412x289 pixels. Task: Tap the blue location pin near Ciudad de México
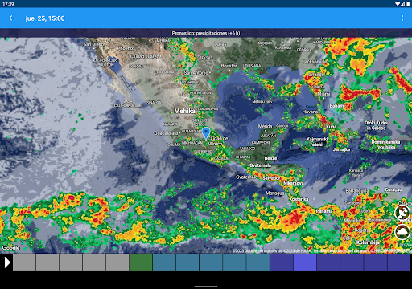[x=206, y=133]
